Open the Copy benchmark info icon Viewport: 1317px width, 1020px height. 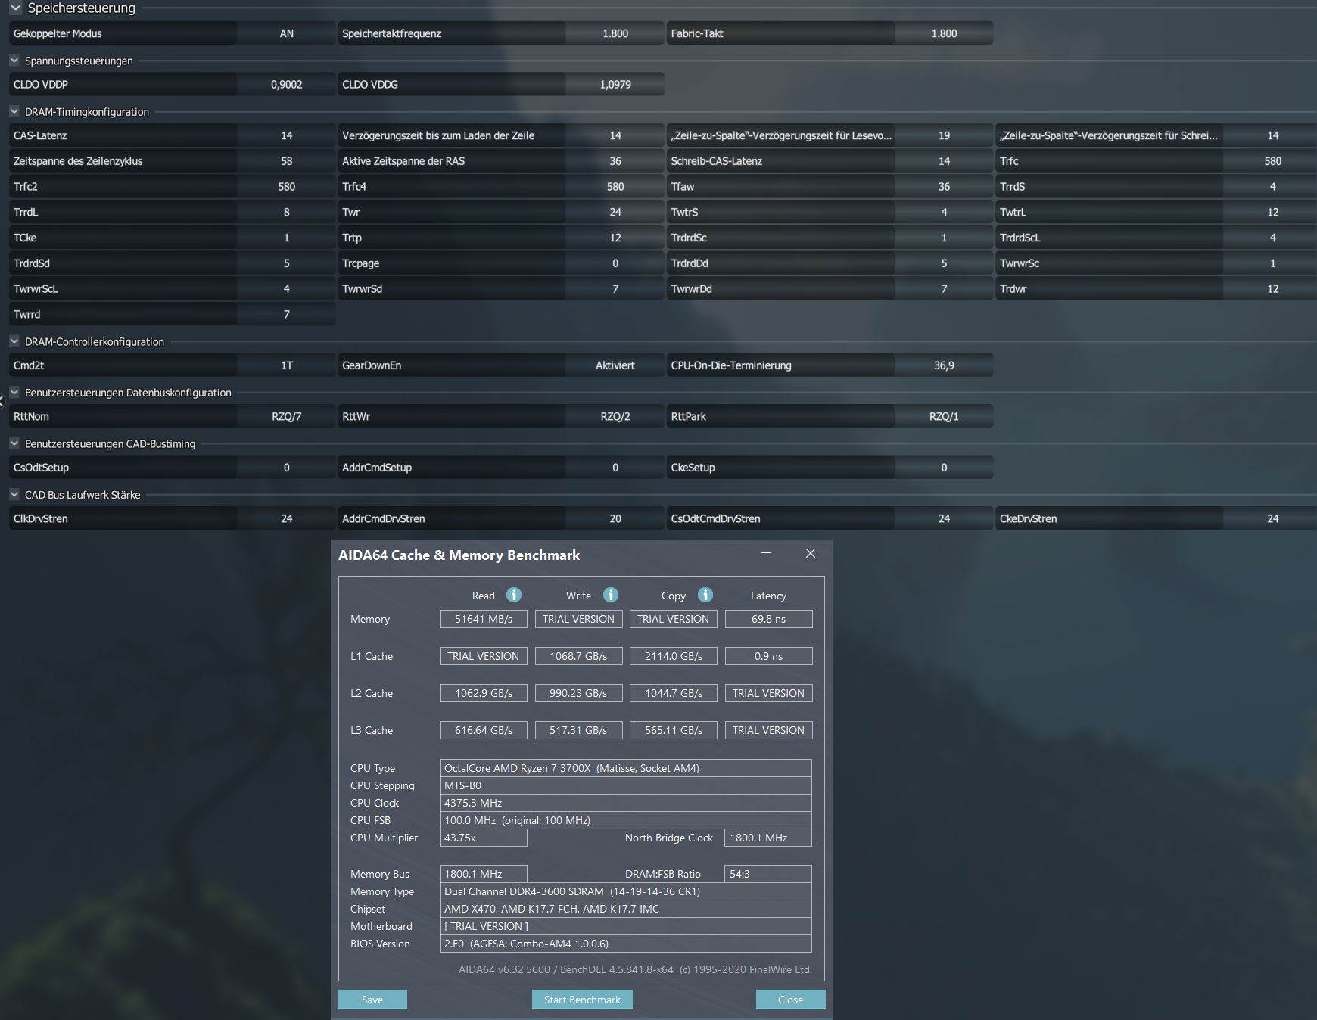(705, 596)
